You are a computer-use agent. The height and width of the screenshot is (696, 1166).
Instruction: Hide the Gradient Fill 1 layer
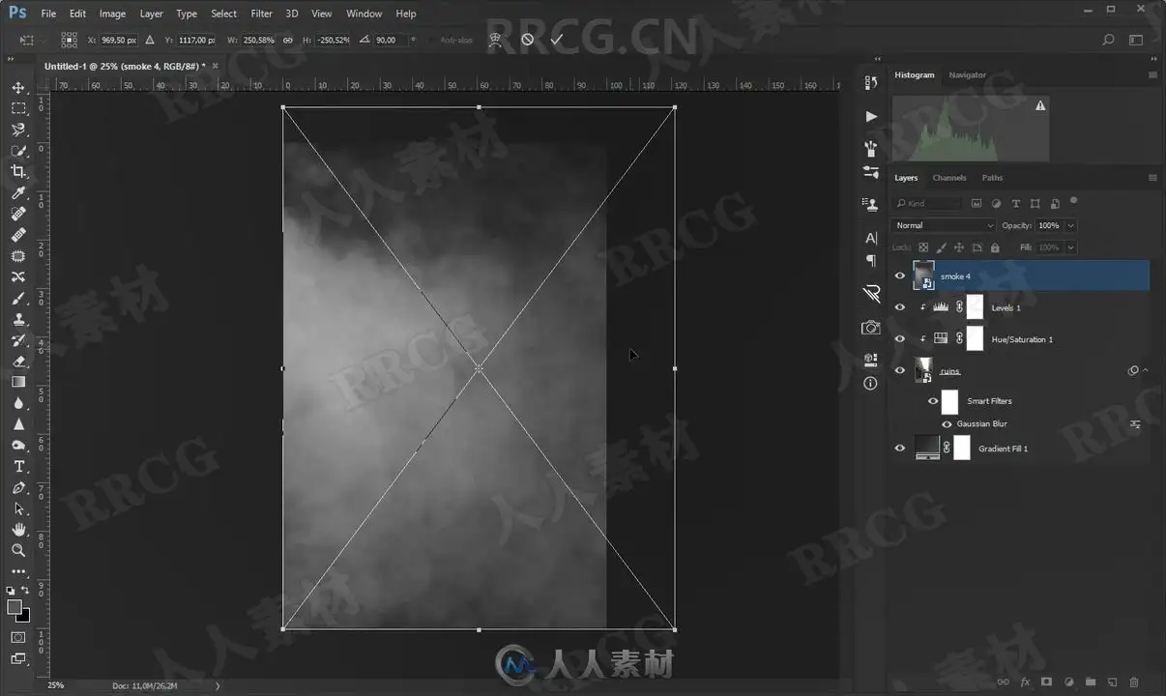pyautogui.click(x=900, y=449)
